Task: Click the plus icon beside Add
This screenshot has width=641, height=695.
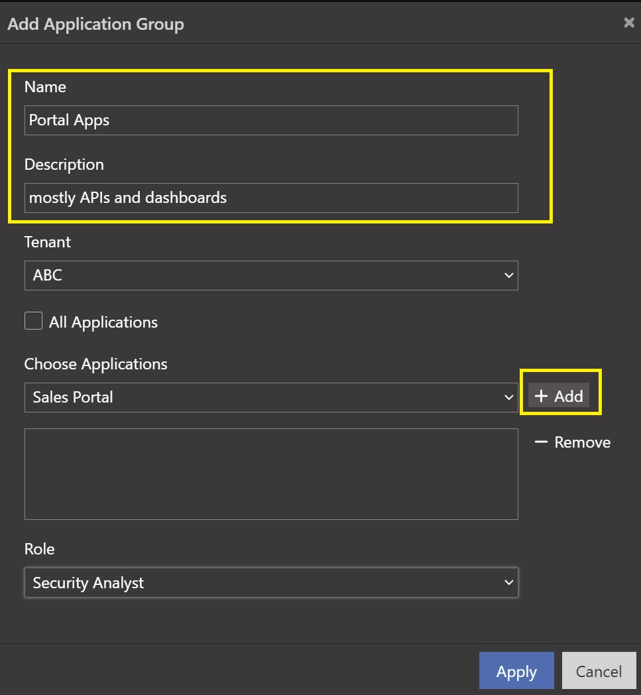Action: [x=542, y=397]
